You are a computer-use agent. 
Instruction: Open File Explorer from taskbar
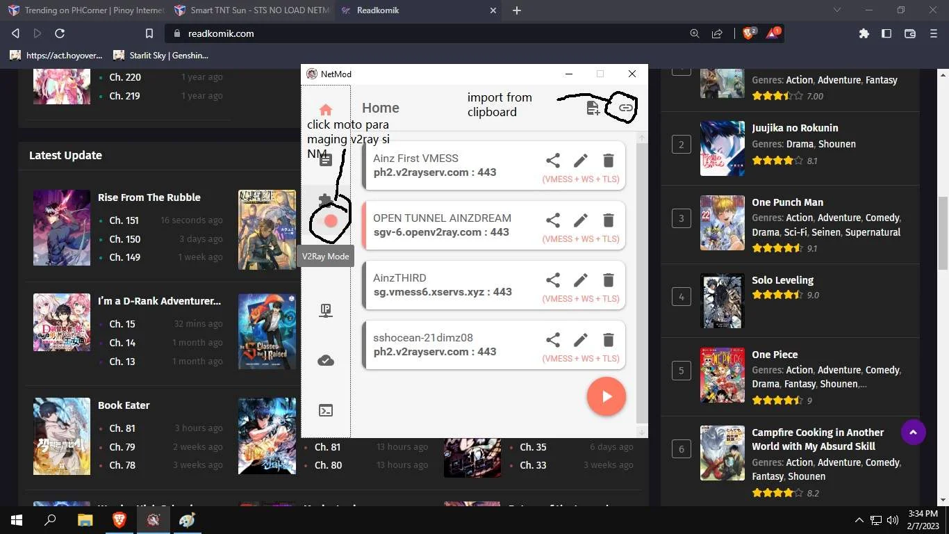(85, 519)
